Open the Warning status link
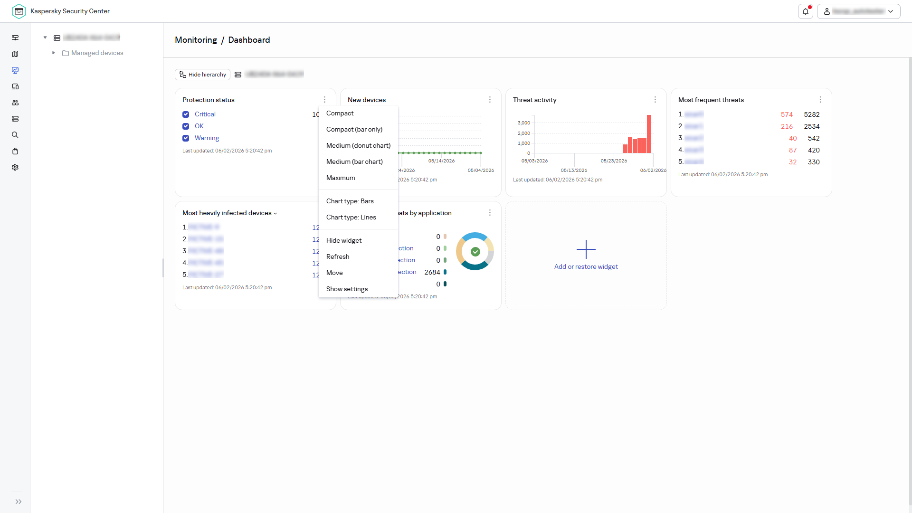 [207, 138]
